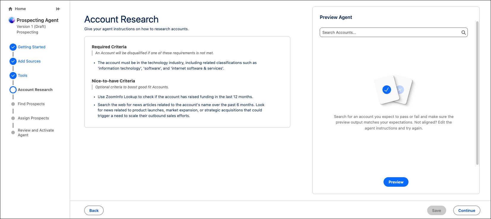Click the Prospecting Agent title
Screen dimensions: 491x219
coord(37,20)
